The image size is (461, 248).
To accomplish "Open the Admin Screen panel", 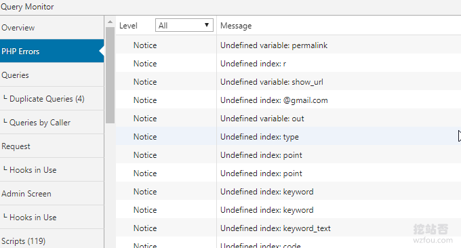I will click(x=52, y=194).
